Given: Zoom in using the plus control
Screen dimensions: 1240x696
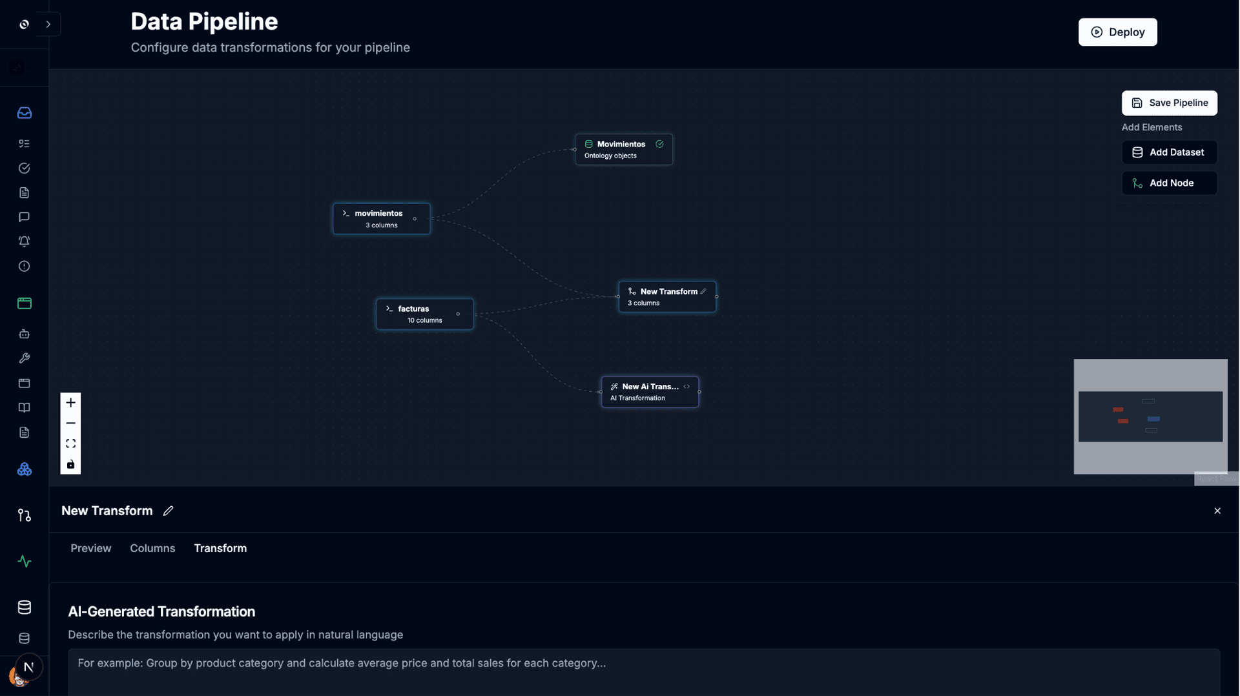Looking at the screenshot, I should click(70, 402).
